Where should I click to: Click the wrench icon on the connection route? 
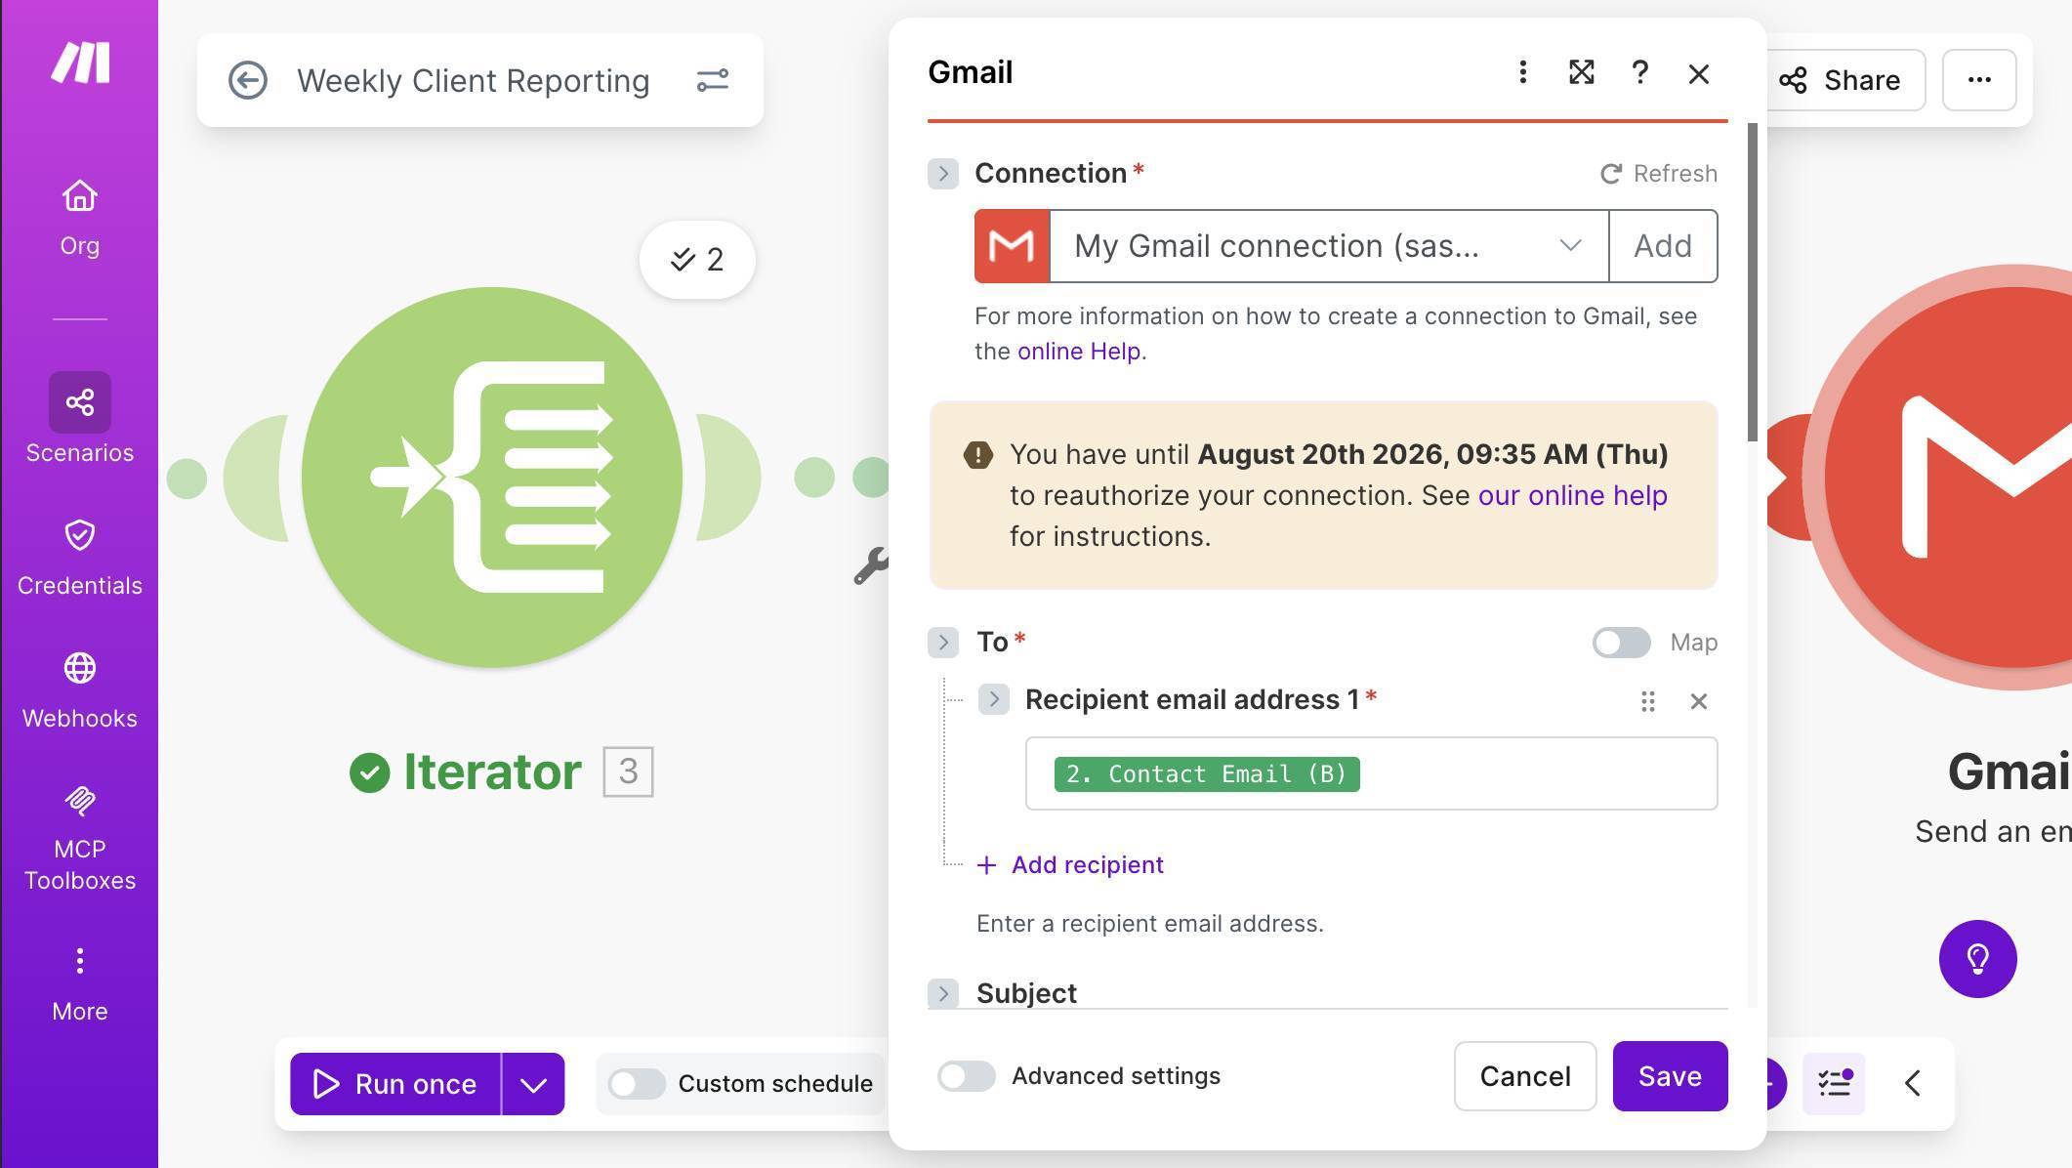[873, 564]
